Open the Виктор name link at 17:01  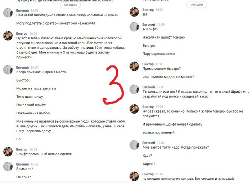point(148,107)
